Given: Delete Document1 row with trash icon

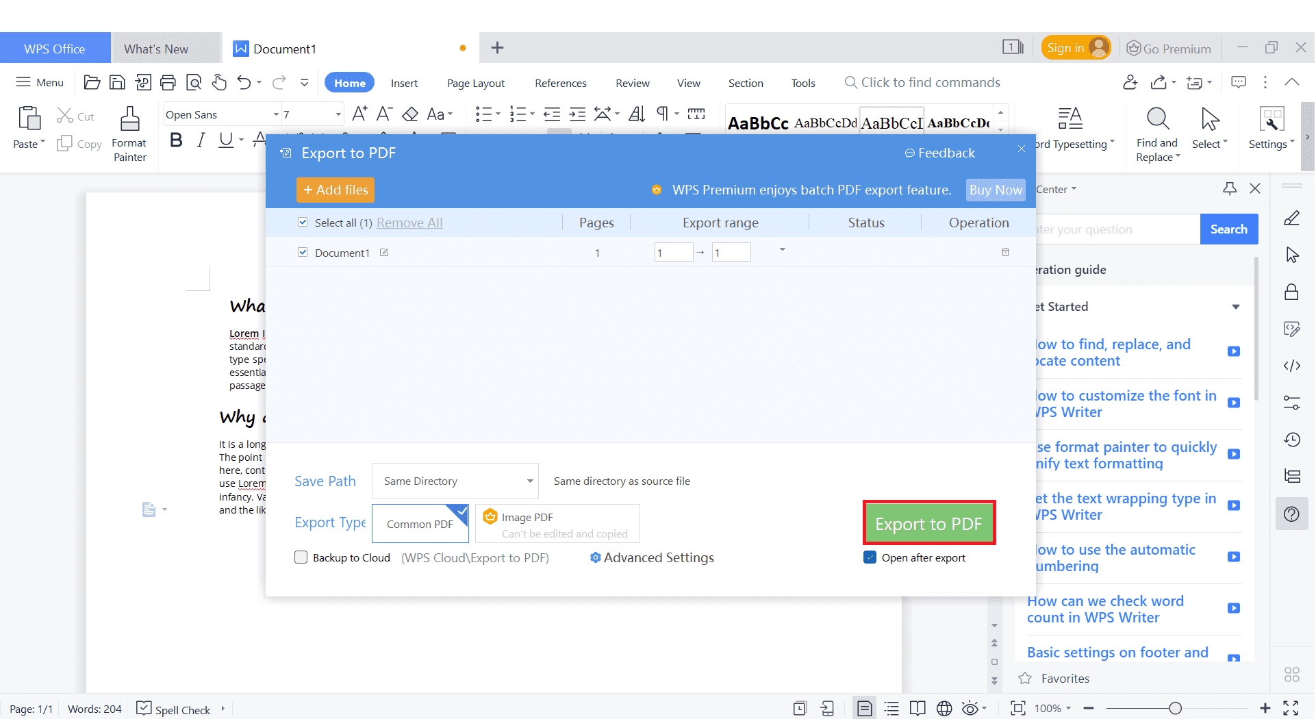Looking at the screenshot, I should [x=1005, y=252].
